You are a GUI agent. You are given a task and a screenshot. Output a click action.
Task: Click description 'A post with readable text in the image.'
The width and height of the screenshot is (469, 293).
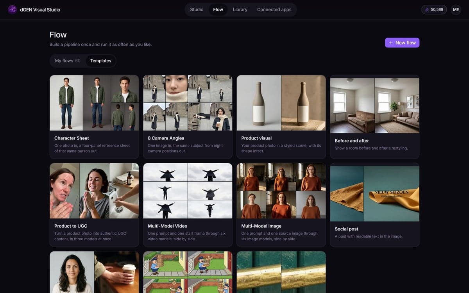(x=369, y=236)
